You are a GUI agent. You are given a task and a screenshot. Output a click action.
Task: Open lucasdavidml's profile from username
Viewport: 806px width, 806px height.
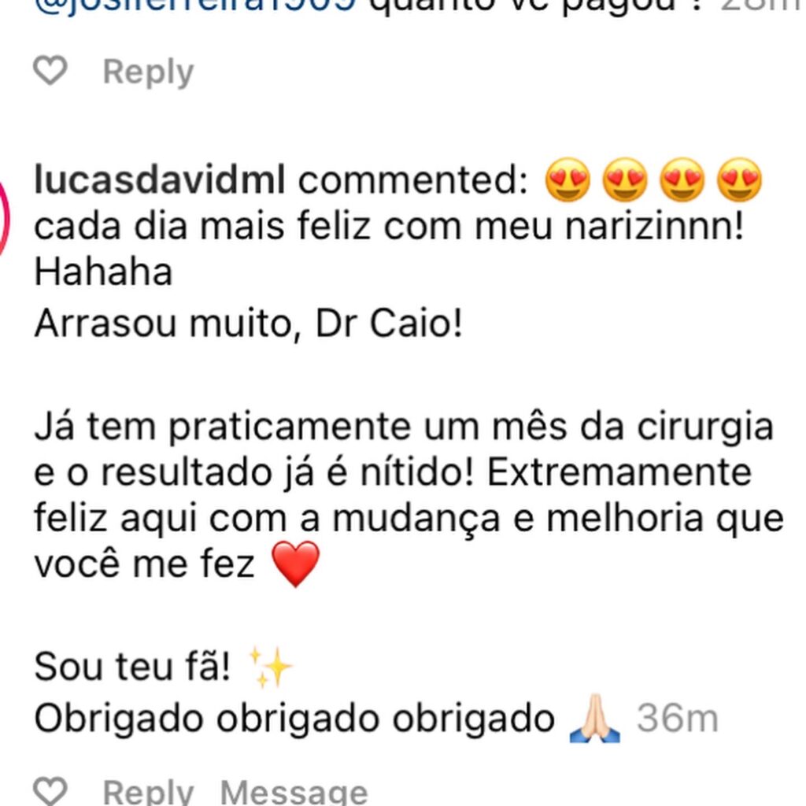pyautogui.click(x=159, y=180)
